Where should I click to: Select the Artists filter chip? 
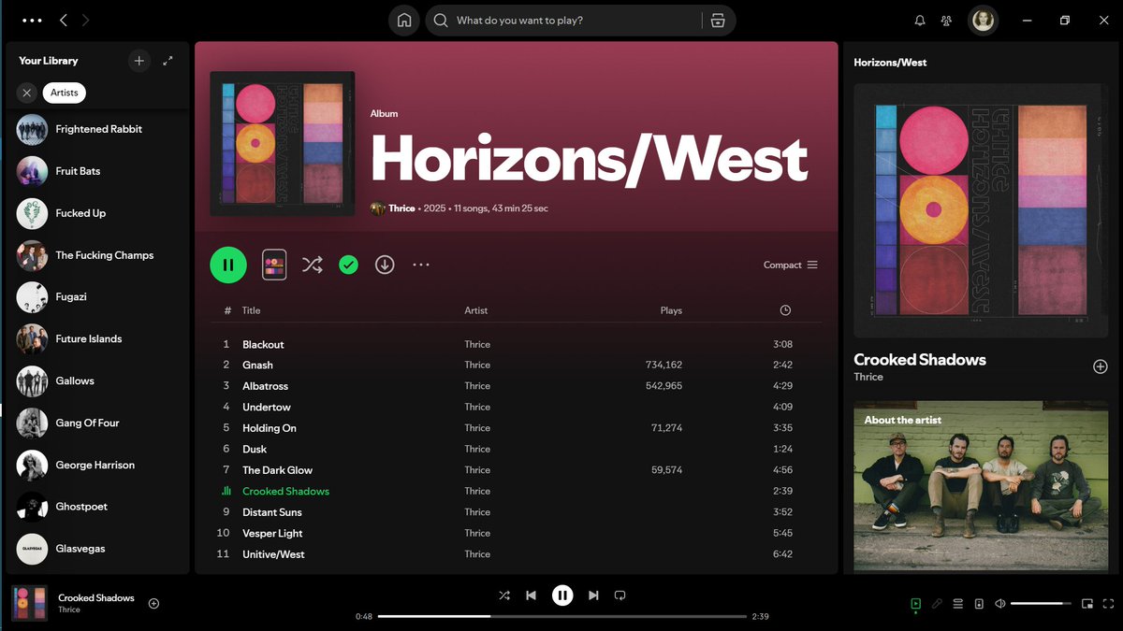[x=65, y=93]
